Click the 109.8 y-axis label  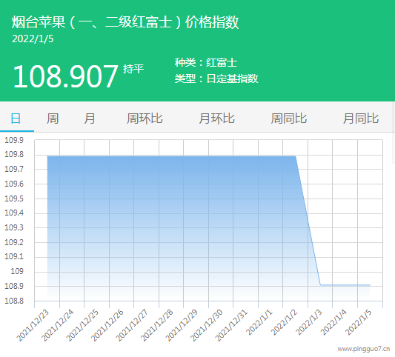[14, 154]
